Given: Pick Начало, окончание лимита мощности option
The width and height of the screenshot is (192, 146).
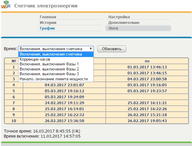Looking at the screenshot, I should pyautogui.click(x=54, y=79).
